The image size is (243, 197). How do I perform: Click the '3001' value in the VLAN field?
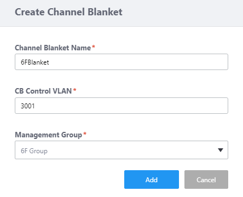28,106
